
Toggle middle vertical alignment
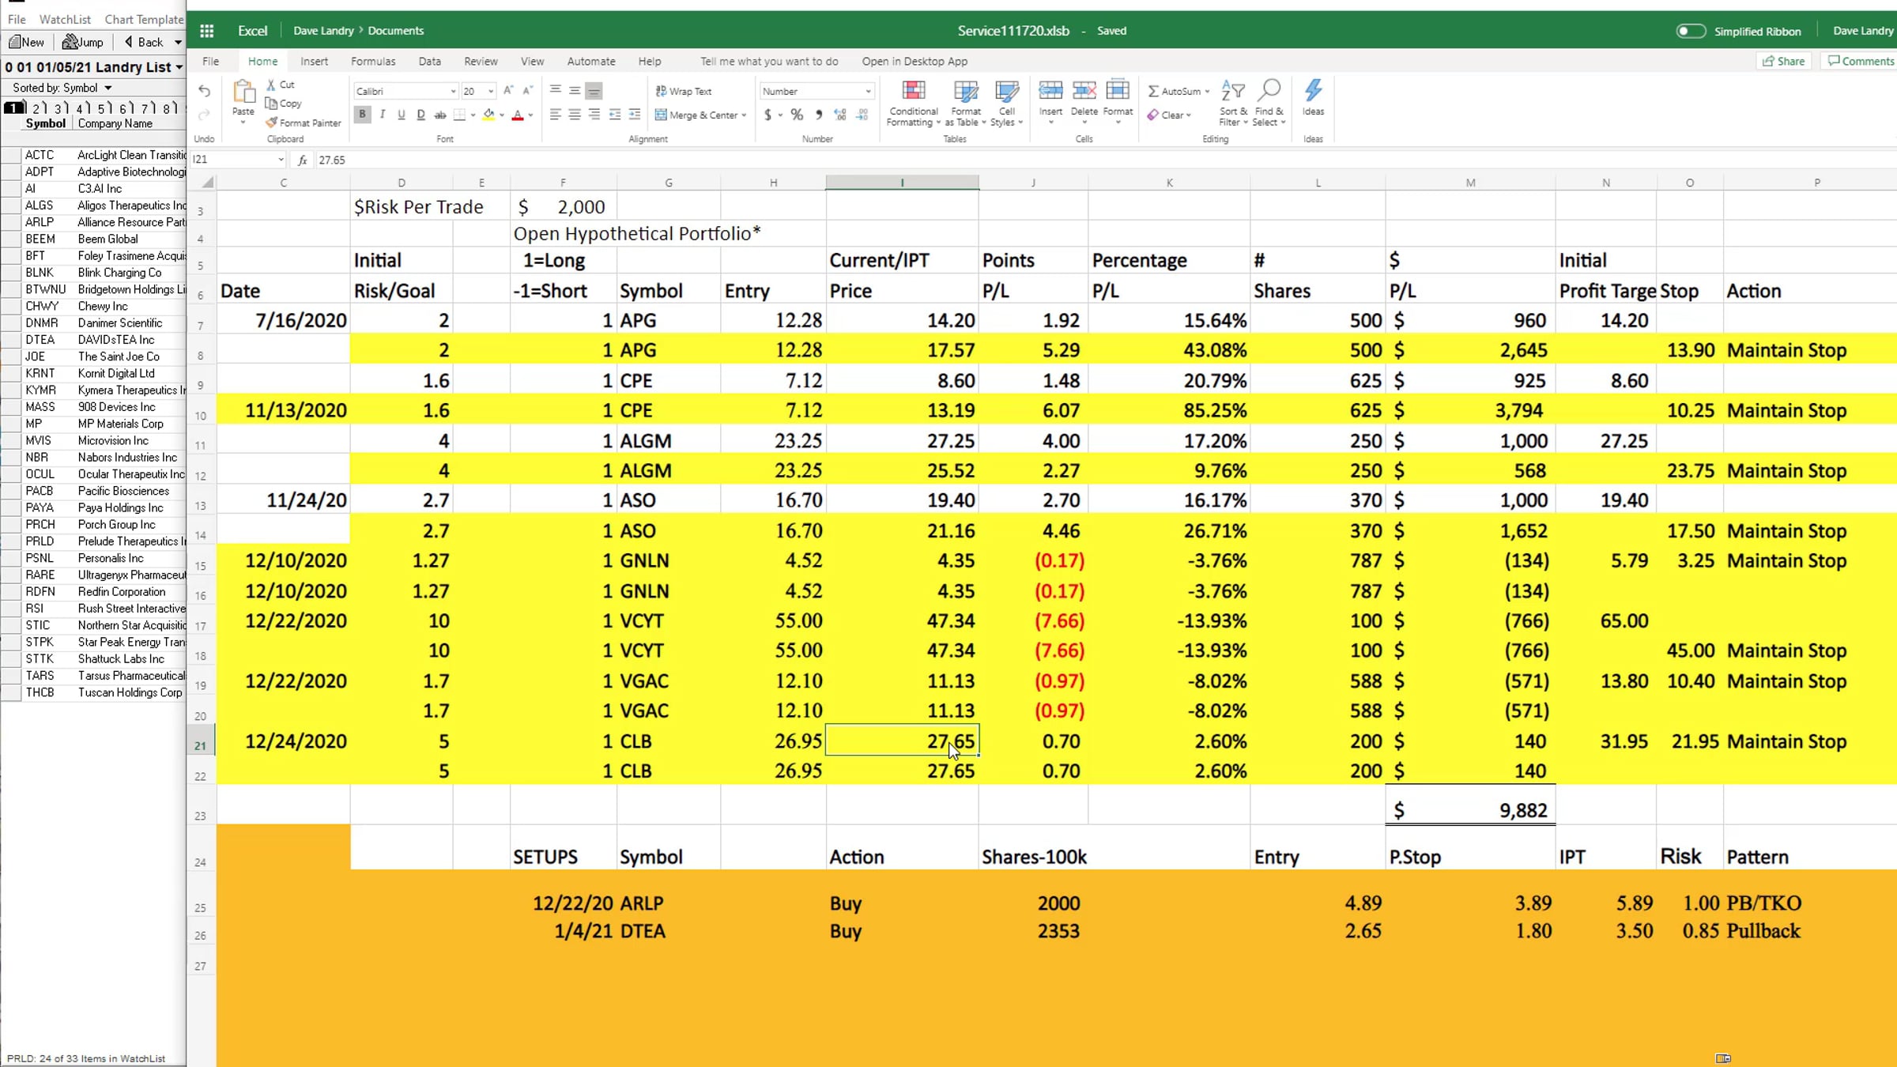(x=575, y=91)
